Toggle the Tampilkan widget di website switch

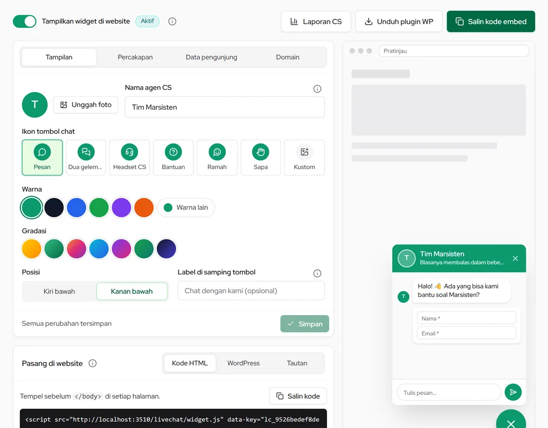[25, 21]
